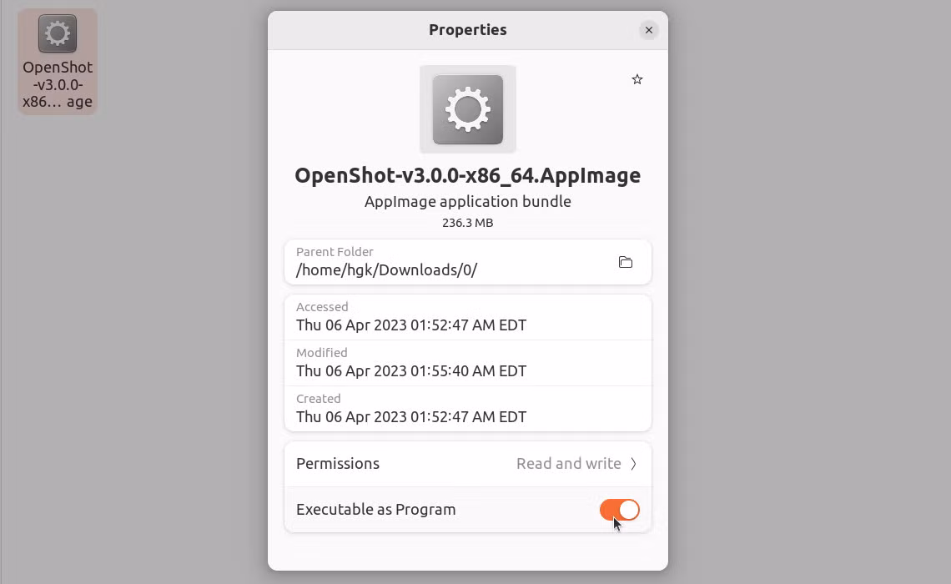This screenshot has height=584, width=951.
Task: Click the OpenShot-v3.0.0-x86_64.AppImage filename heading
Action: click(x=468, y=175)
